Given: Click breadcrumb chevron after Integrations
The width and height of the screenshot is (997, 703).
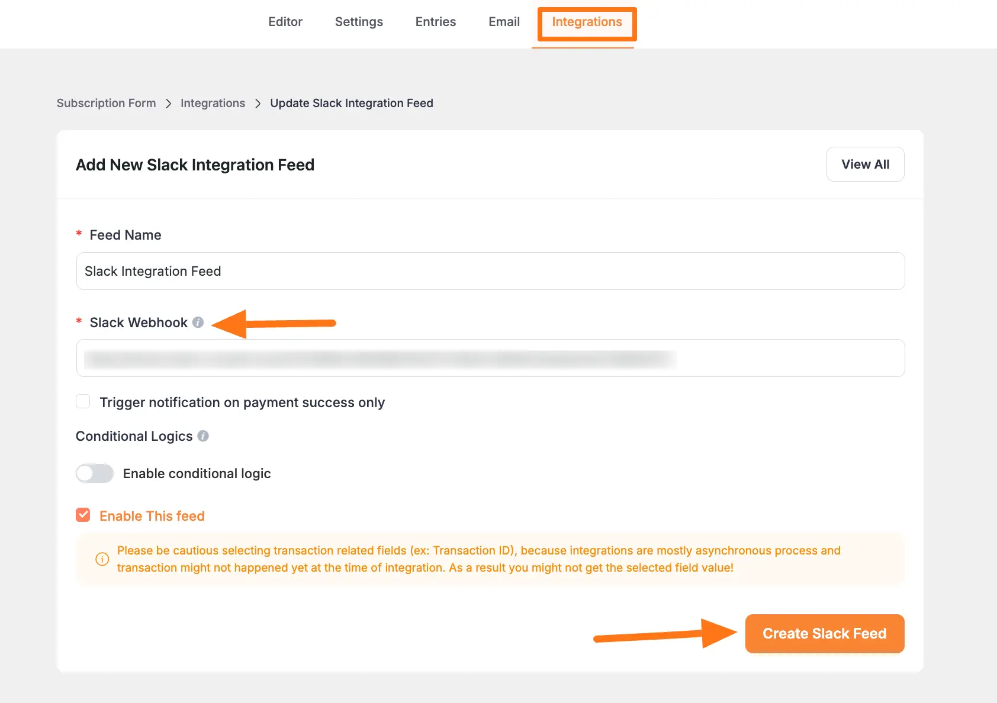Looking at the screenshot, I should [258, 104].
